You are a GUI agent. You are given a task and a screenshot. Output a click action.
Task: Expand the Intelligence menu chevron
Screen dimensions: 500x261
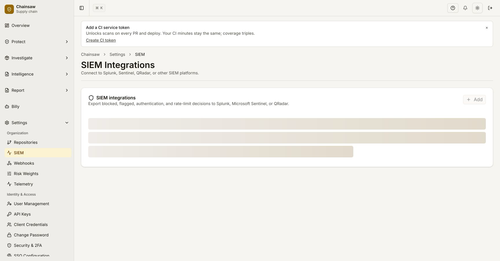point(67,74)
